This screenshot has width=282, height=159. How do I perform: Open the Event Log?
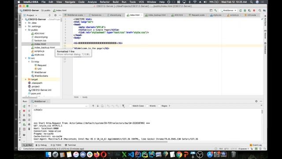[256, 145]
